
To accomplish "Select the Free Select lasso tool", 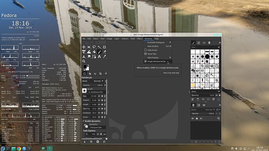I will [x=94, y=47].
